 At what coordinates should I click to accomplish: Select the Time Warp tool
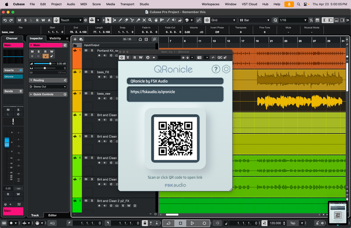162,20
